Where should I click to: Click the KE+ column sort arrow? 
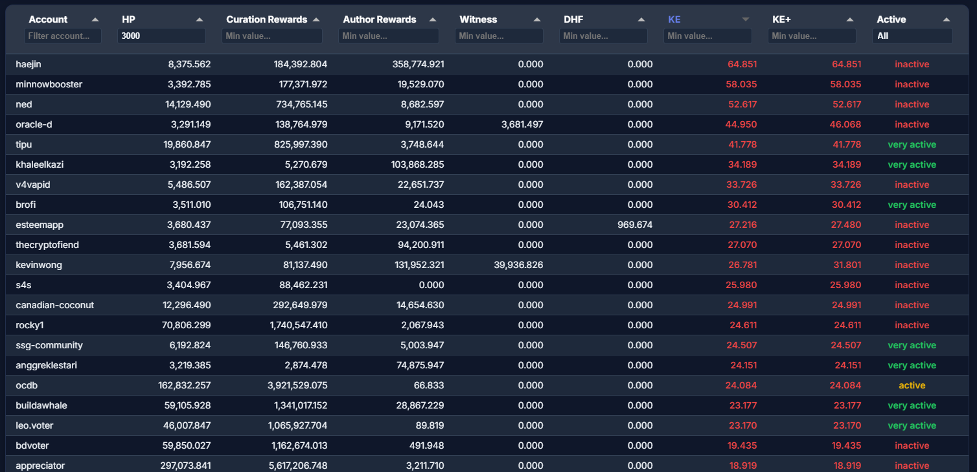[850, 19]
